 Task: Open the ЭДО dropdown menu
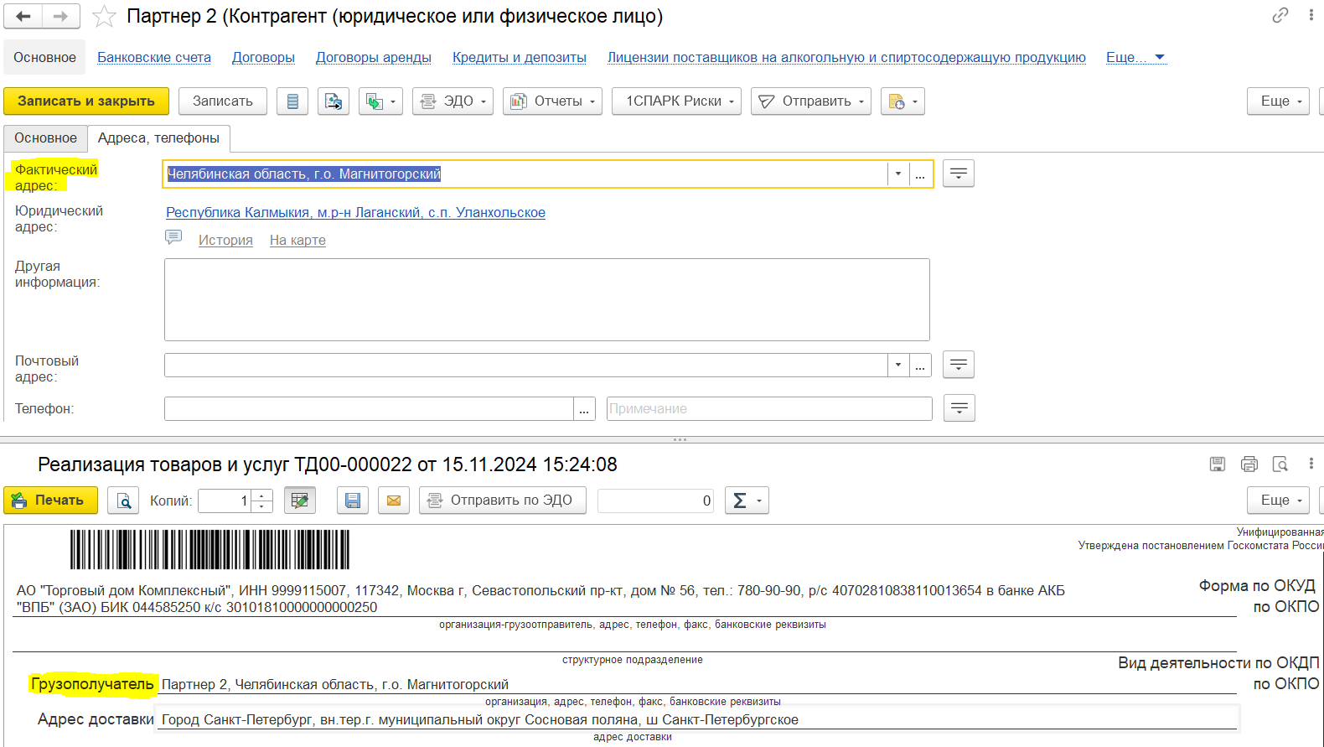[x=453, y=101]
